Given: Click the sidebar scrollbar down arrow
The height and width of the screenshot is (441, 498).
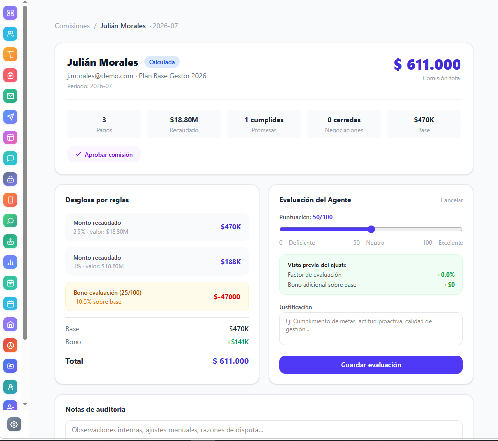Looking at the screenshot, I should pyautogui.click(x=25, y=405).
